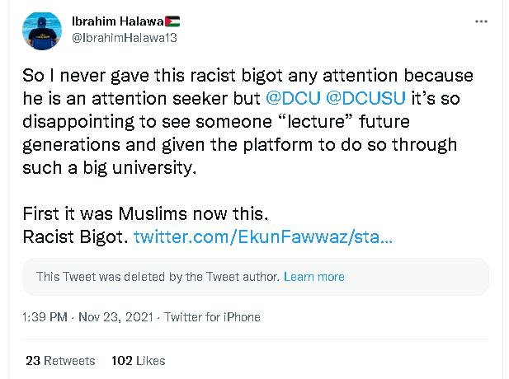The width and height of the screenshot is (509, 379).
Task: View the 102 Likes list
Action: (x=138, y=361)
